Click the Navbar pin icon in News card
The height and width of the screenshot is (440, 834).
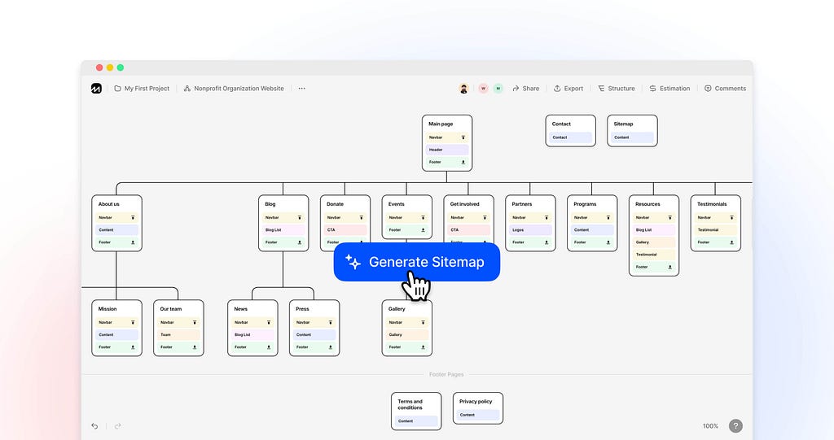pyautogui.click(x=269, y=323)
